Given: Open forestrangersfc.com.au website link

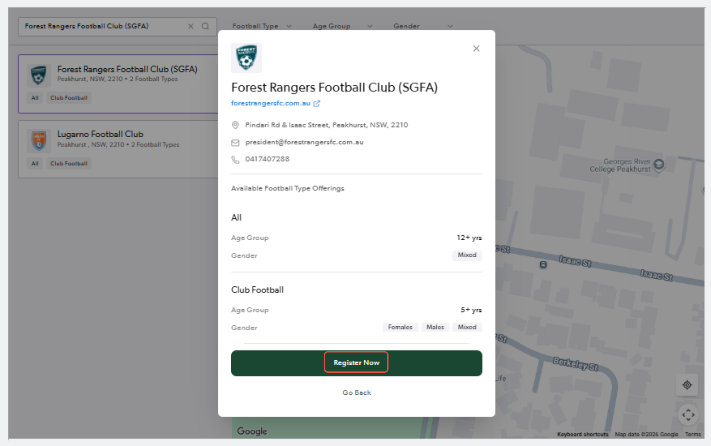Looking at the screenshot, I should (x=271, y=103).
